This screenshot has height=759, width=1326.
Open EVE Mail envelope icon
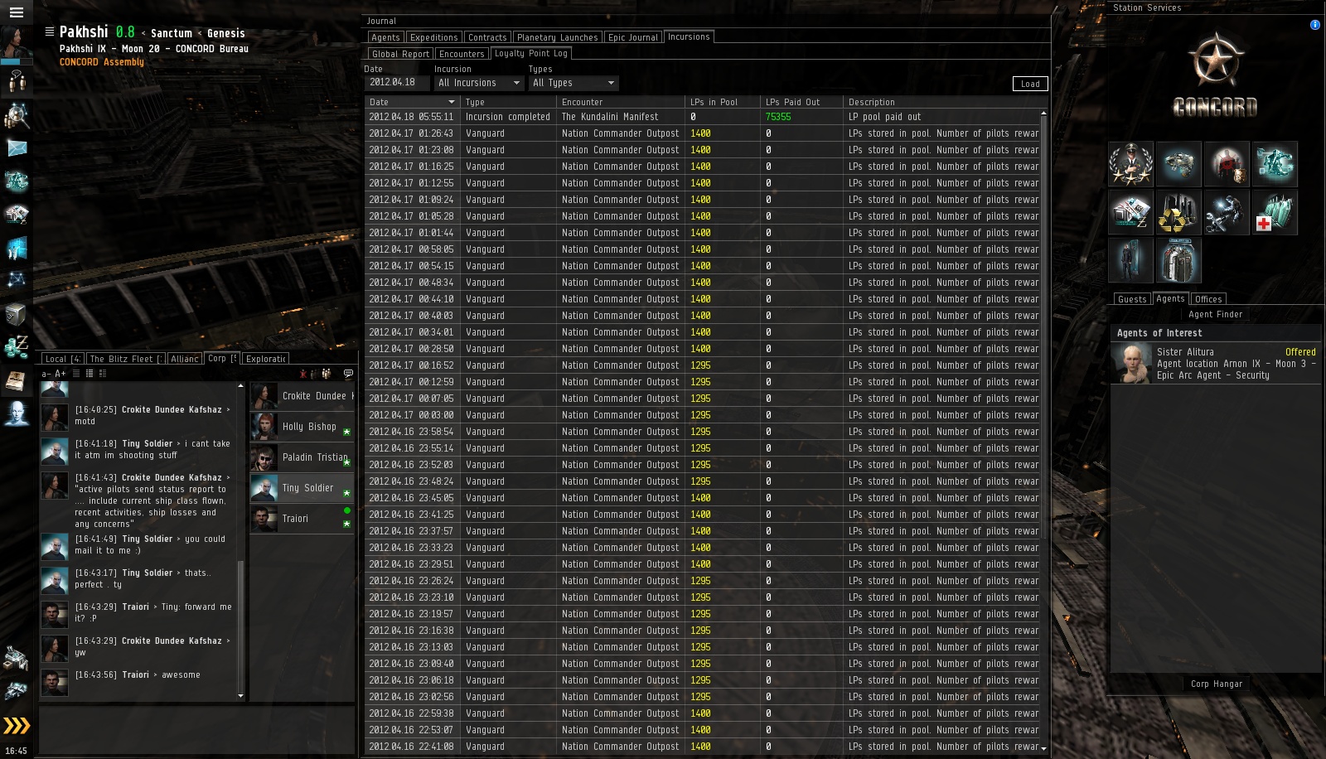point(16,148)
